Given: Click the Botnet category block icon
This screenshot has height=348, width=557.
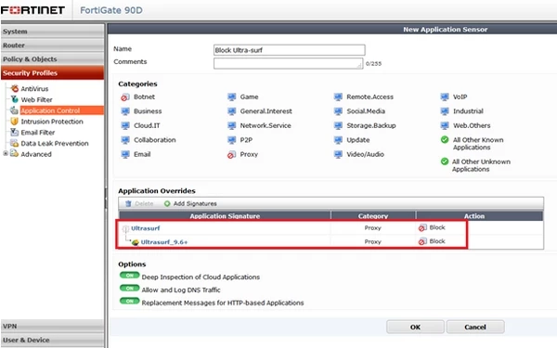Looking at the screenshot, I should pos(125,97).
